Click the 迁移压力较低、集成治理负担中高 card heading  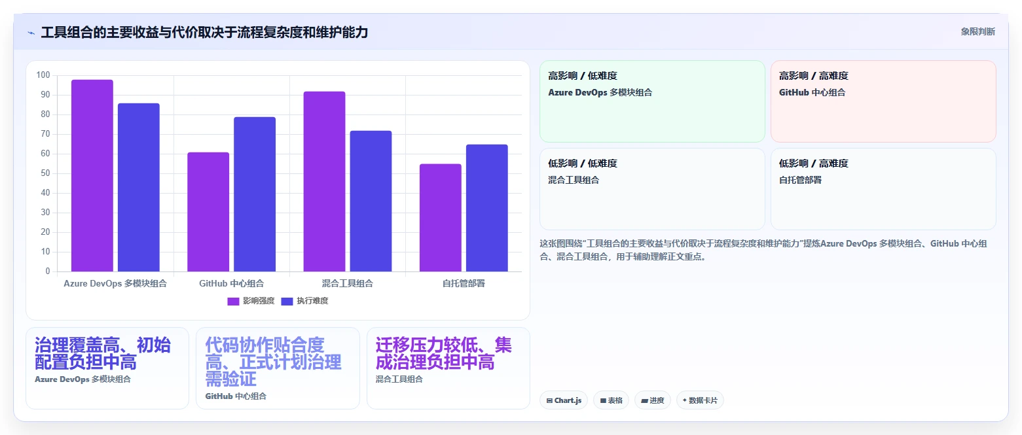click(444, 354)
